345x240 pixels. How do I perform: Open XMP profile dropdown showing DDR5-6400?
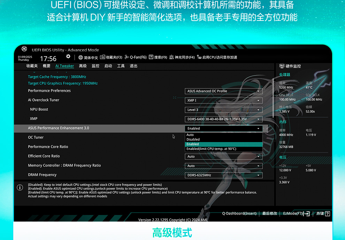(x=223, y=119)
